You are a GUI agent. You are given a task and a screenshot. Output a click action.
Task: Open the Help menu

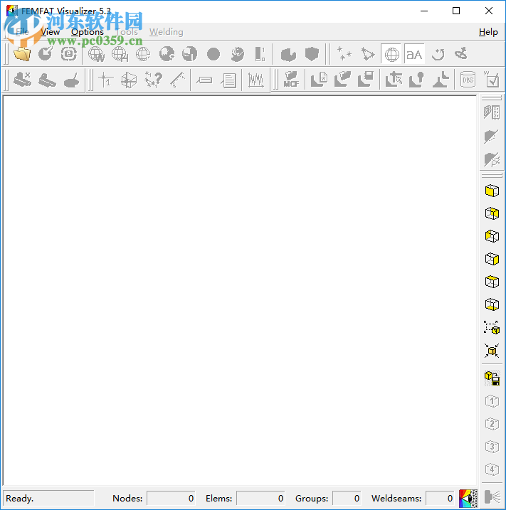(x=488, y=32)
